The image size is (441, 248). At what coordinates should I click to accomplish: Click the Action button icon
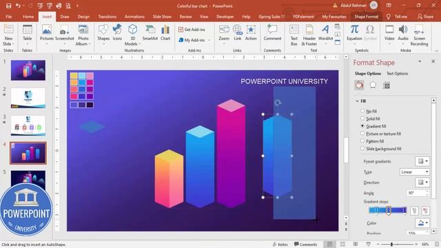251,33
